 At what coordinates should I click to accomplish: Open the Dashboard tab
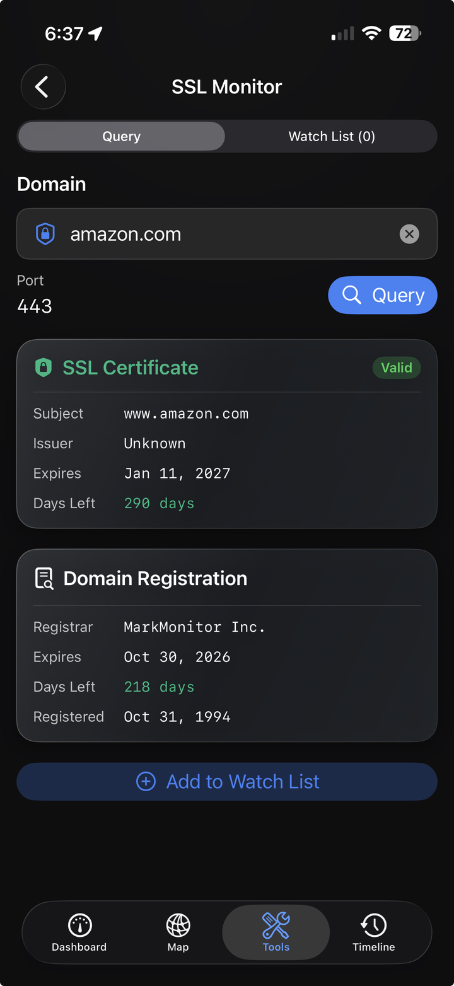click(79, 933)
